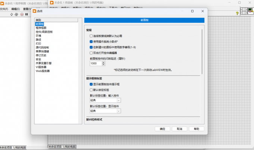This screenshot has height=150, width=254.
Task: Uncheck 使用操作系统小数点 option
Action: pyautogui.click(x=91, y=41)
